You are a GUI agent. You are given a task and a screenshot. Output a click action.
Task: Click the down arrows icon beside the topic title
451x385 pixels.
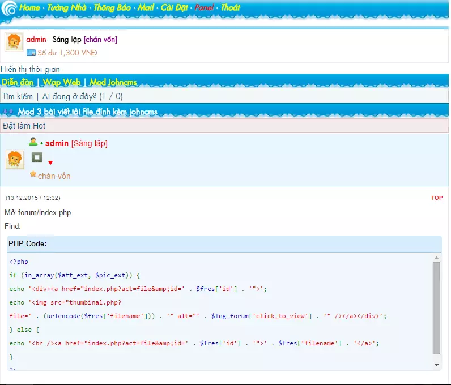pyautogui.click(x=8, y=112)
